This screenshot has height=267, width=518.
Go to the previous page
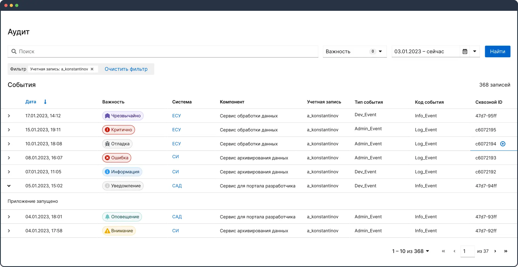[454, 251]
